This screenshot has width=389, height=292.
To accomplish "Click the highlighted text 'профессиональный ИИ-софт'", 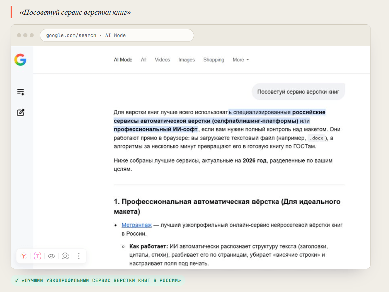I will pyautogui.click(x=156, y=129).
